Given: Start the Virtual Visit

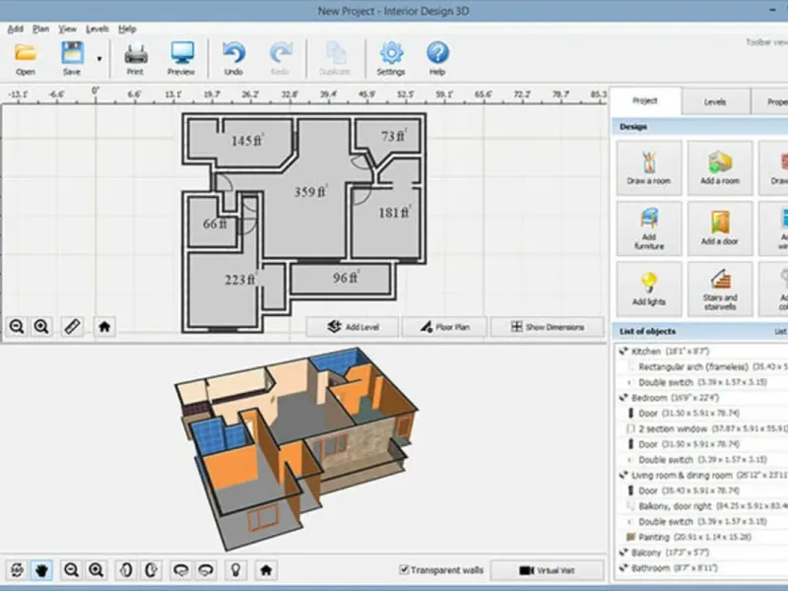Looking at the screenshot, I should pyautogui.click(x=548, y=570).
